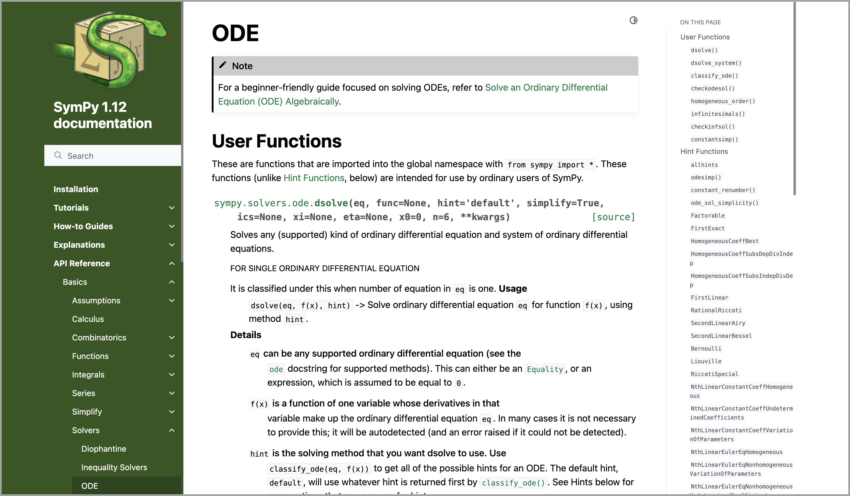This screenshot has width=850, height=496.
Task: Click the Diophantine sidebar item
Action: point(104,449)
